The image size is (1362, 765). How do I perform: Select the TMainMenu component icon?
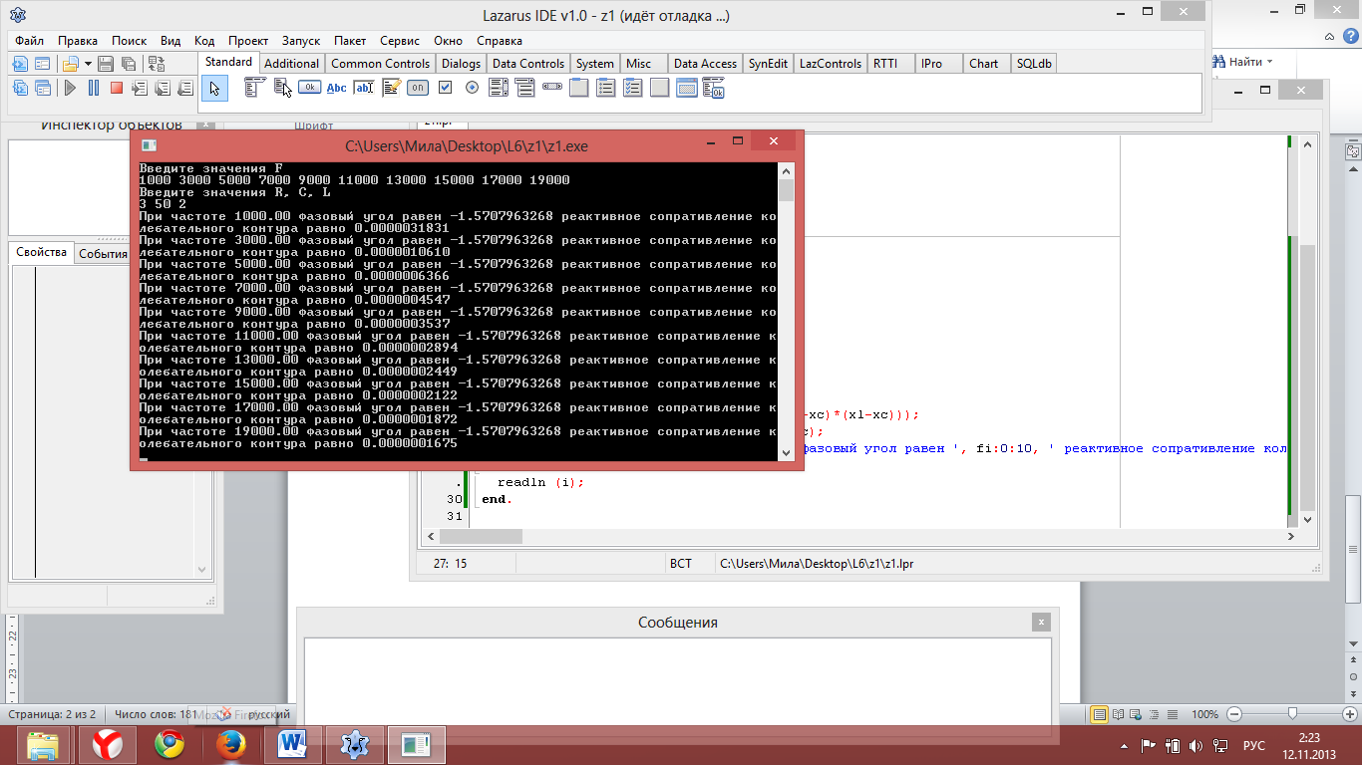click(255, 88)
